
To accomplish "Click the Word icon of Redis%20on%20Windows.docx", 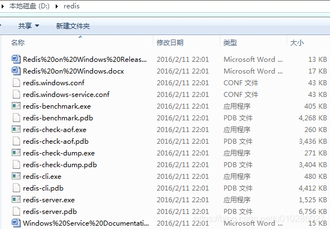I will tap(16, 71).
